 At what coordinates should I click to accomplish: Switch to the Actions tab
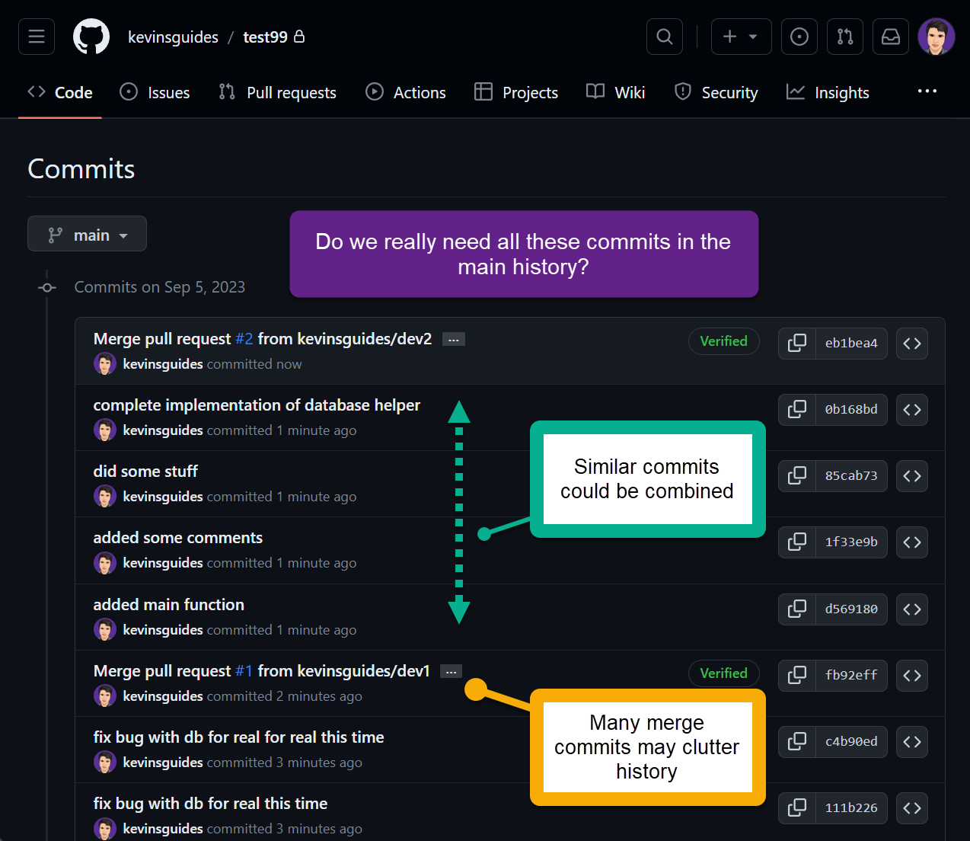click(x=406, y=92)
